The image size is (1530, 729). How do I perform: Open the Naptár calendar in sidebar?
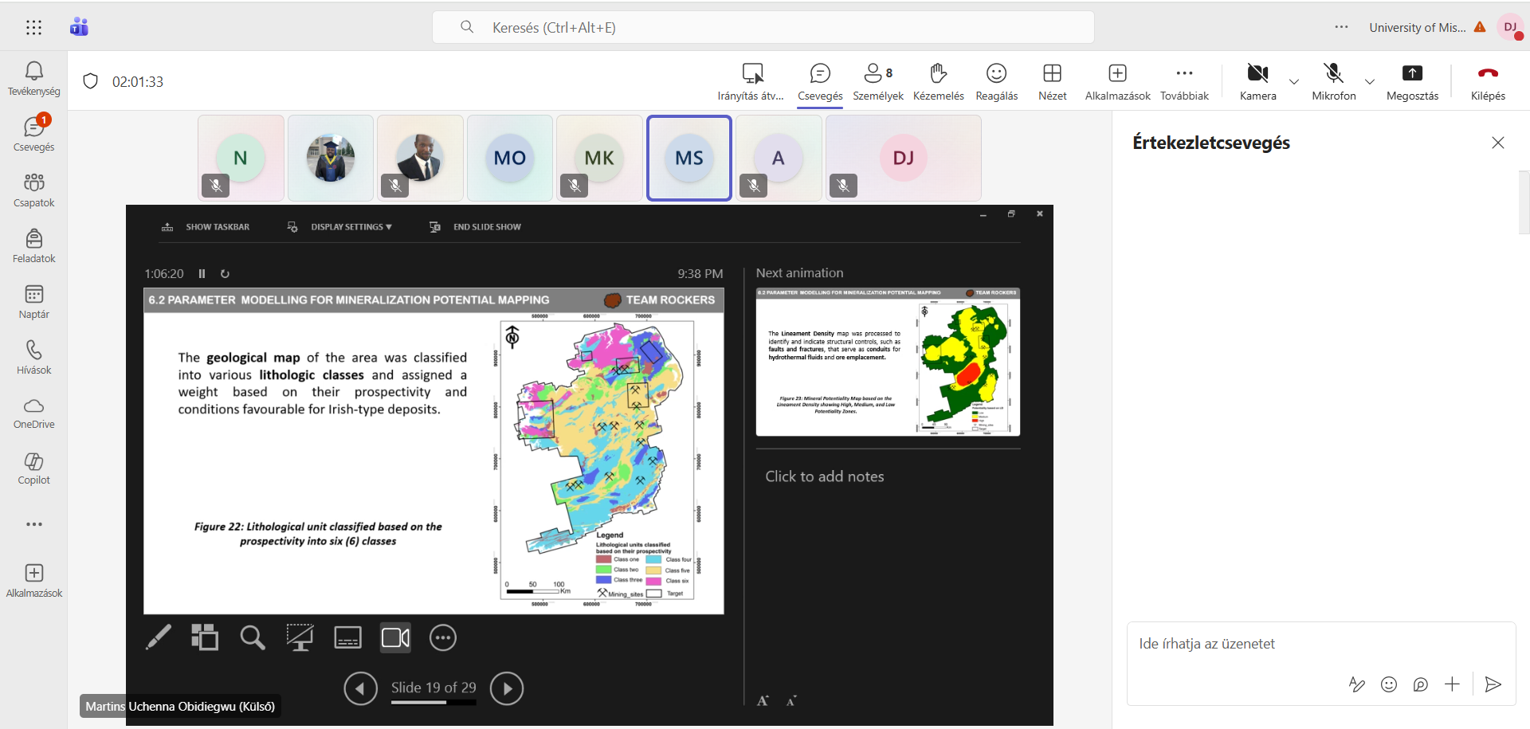[33, 302]
